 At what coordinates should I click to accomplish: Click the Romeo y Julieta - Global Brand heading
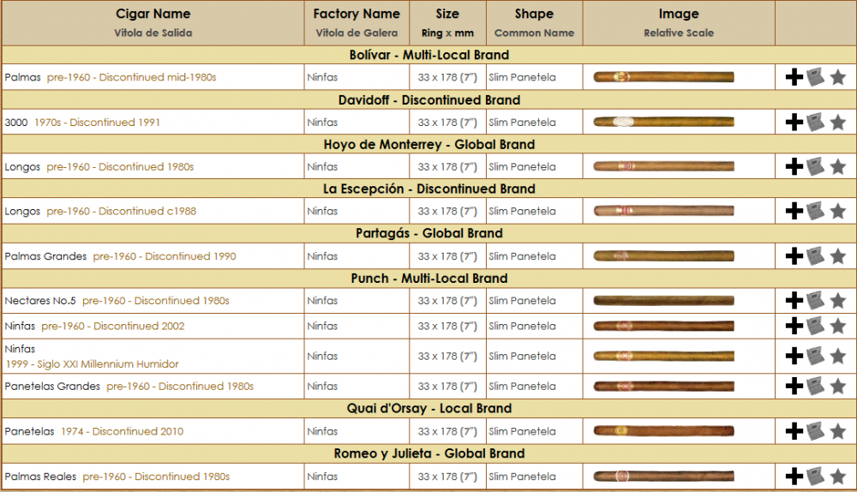click(429, 453)
